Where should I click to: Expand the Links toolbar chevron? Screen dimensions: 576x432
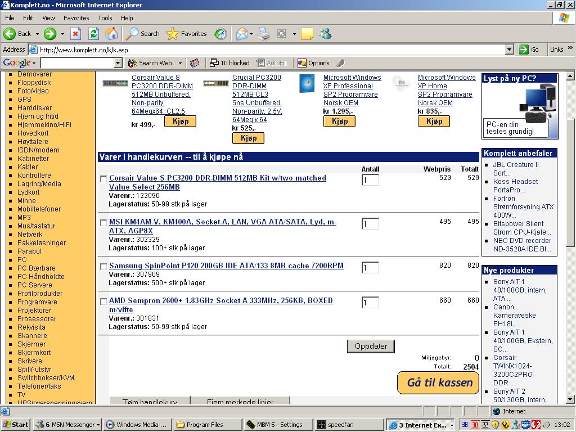tap(570, 48)
